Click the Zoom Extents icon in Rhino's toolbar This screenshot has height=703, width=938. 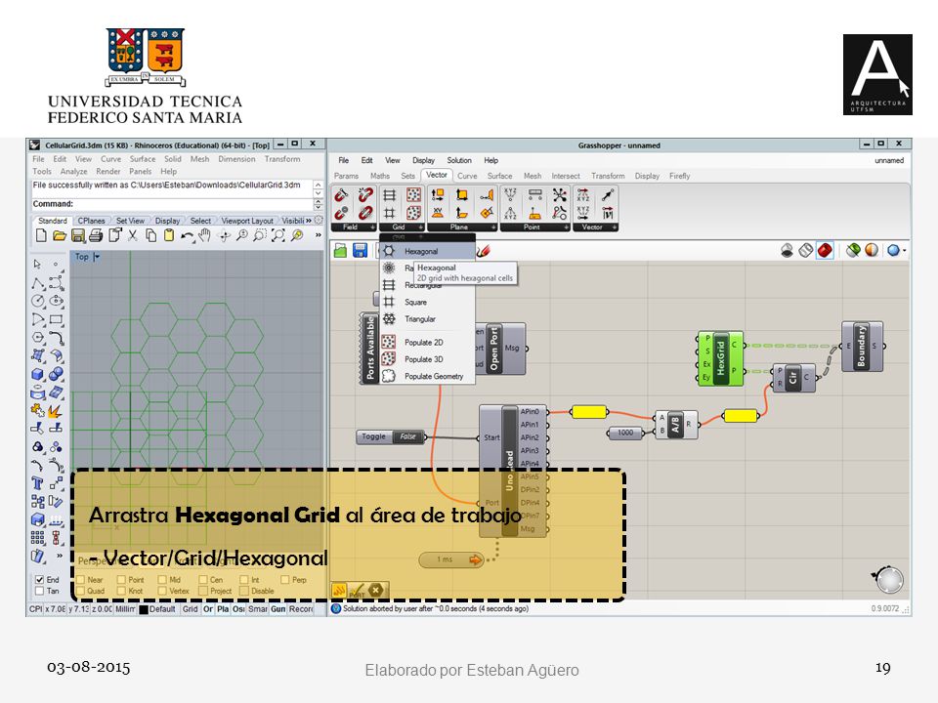(278, 235)
